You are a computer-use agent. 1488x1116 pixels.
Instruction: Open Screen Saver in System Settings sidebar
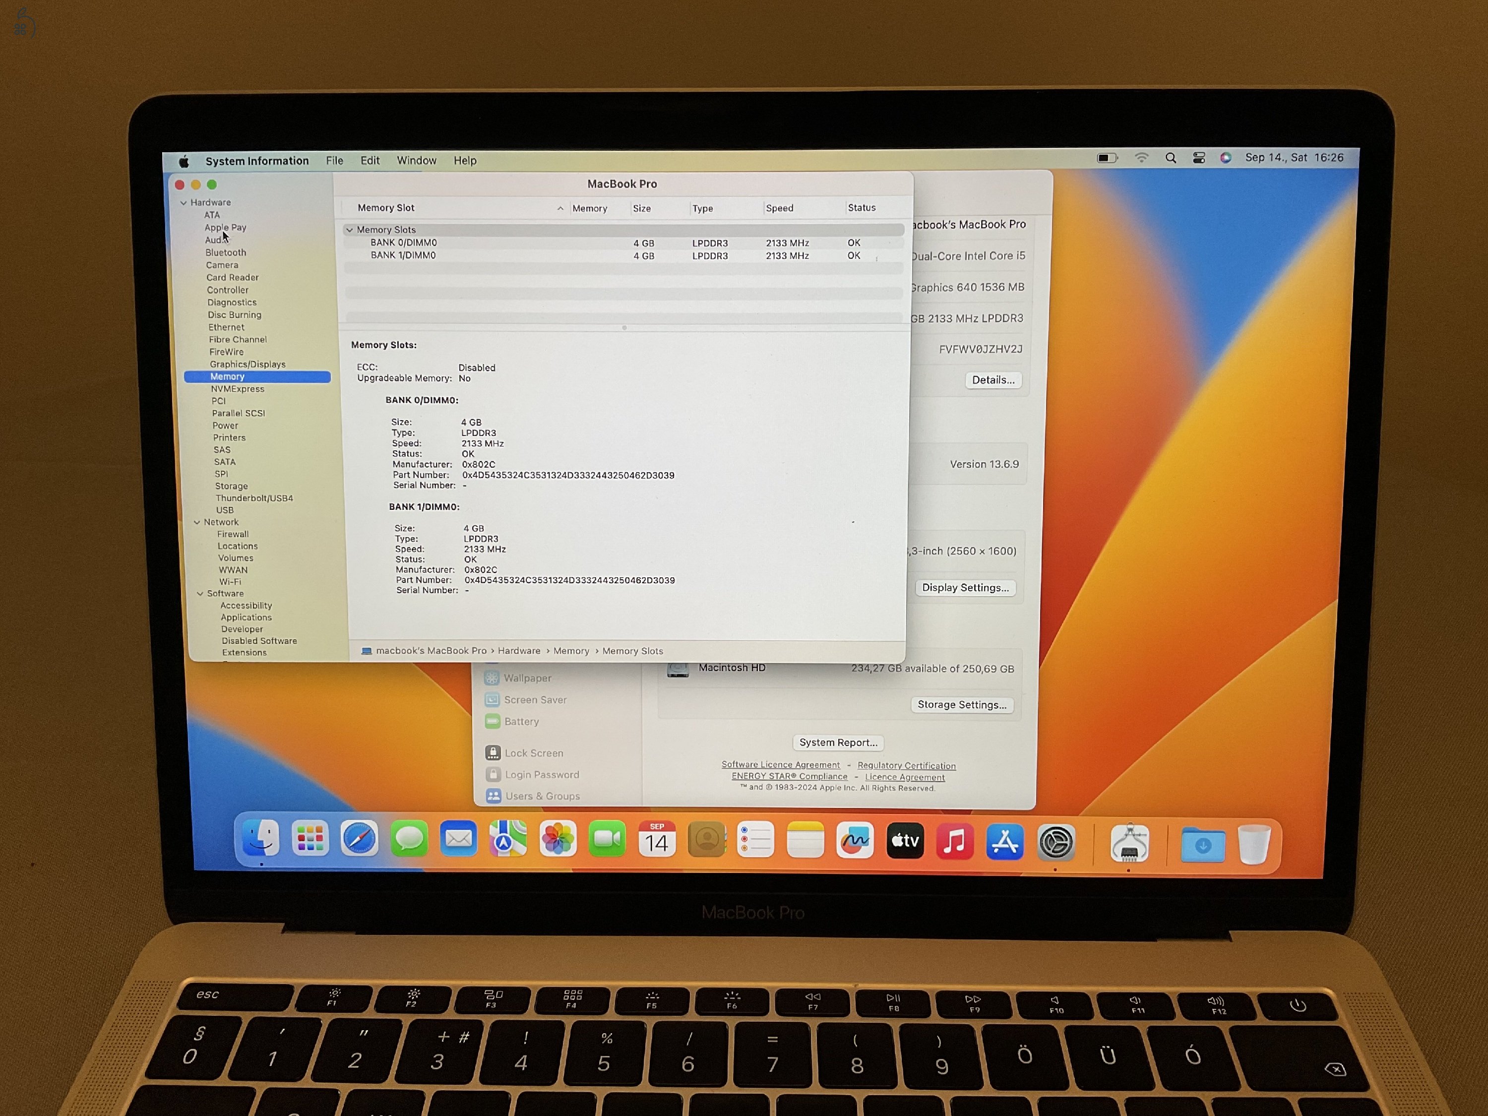[x=536, y=700]
